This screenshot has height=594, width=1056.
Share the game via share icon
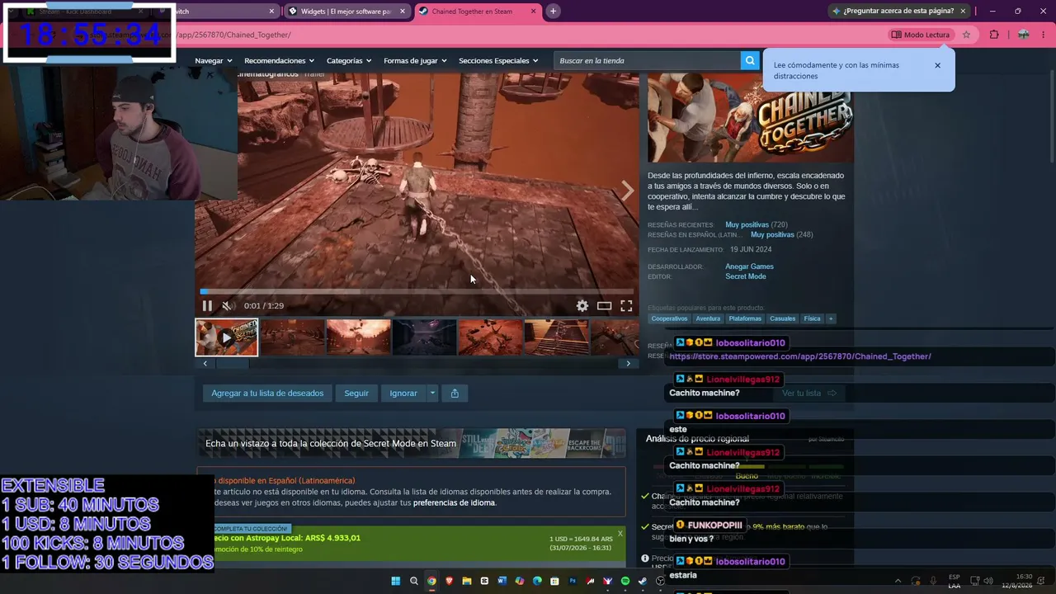455,394
